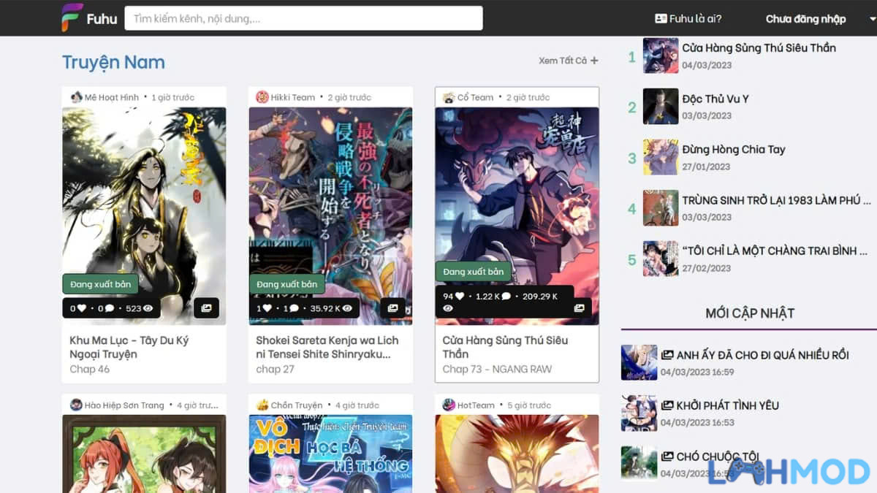This screenshot has height=493, width=877.
Task: Open Cổ Team channel name
Action: [x=475, y=97]
